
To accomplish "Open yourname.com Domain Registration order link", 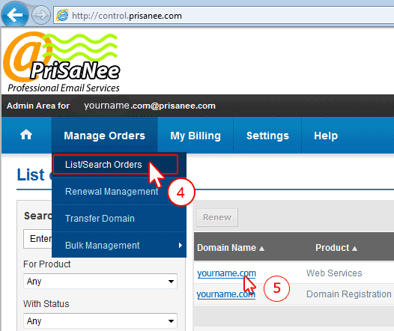I will pos(226,294).
